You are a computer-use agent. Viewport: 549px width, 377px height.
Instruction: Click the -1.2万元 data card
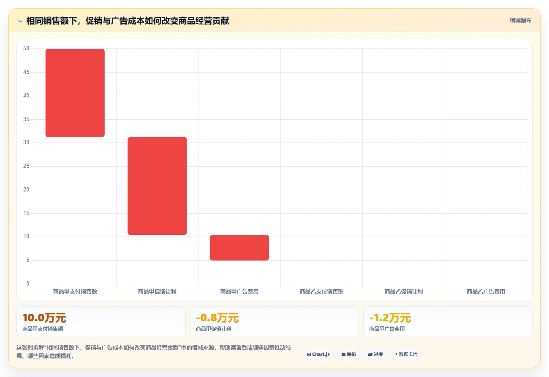tap(448, 322)
